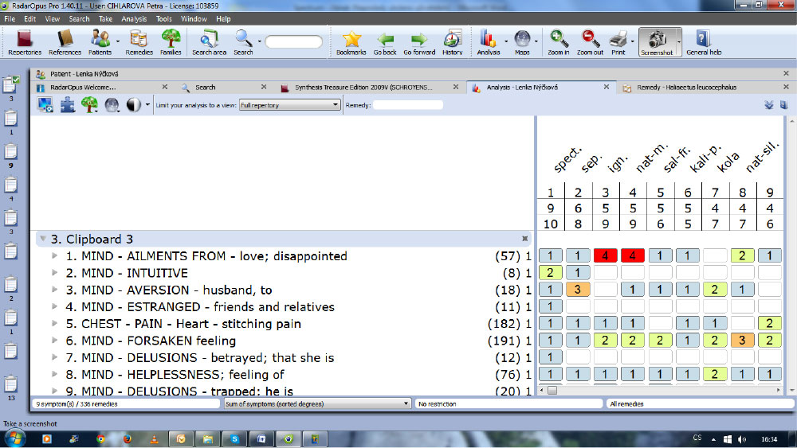Go back using green arrow
This screenshot has height=448, width=797.
[x=385, y=42]
